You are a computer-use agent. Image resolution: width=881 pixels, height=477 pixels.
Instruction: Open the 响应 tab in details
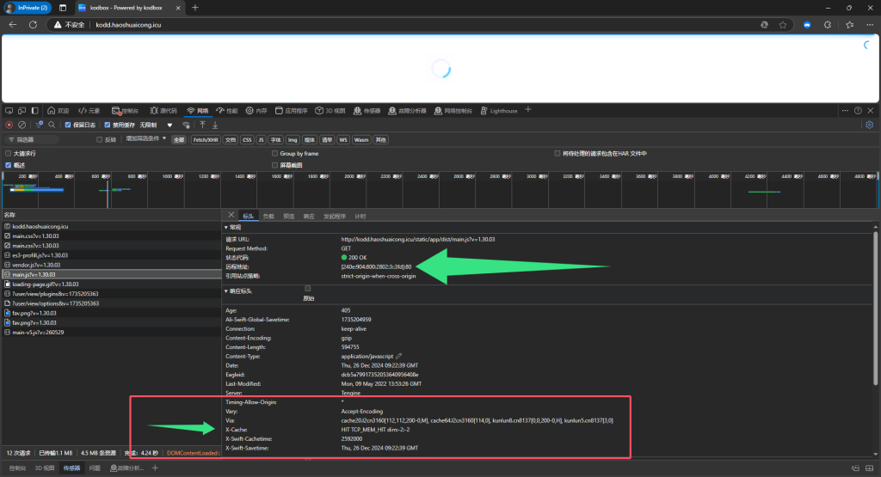pyautogui.click(x=309, y=217)
